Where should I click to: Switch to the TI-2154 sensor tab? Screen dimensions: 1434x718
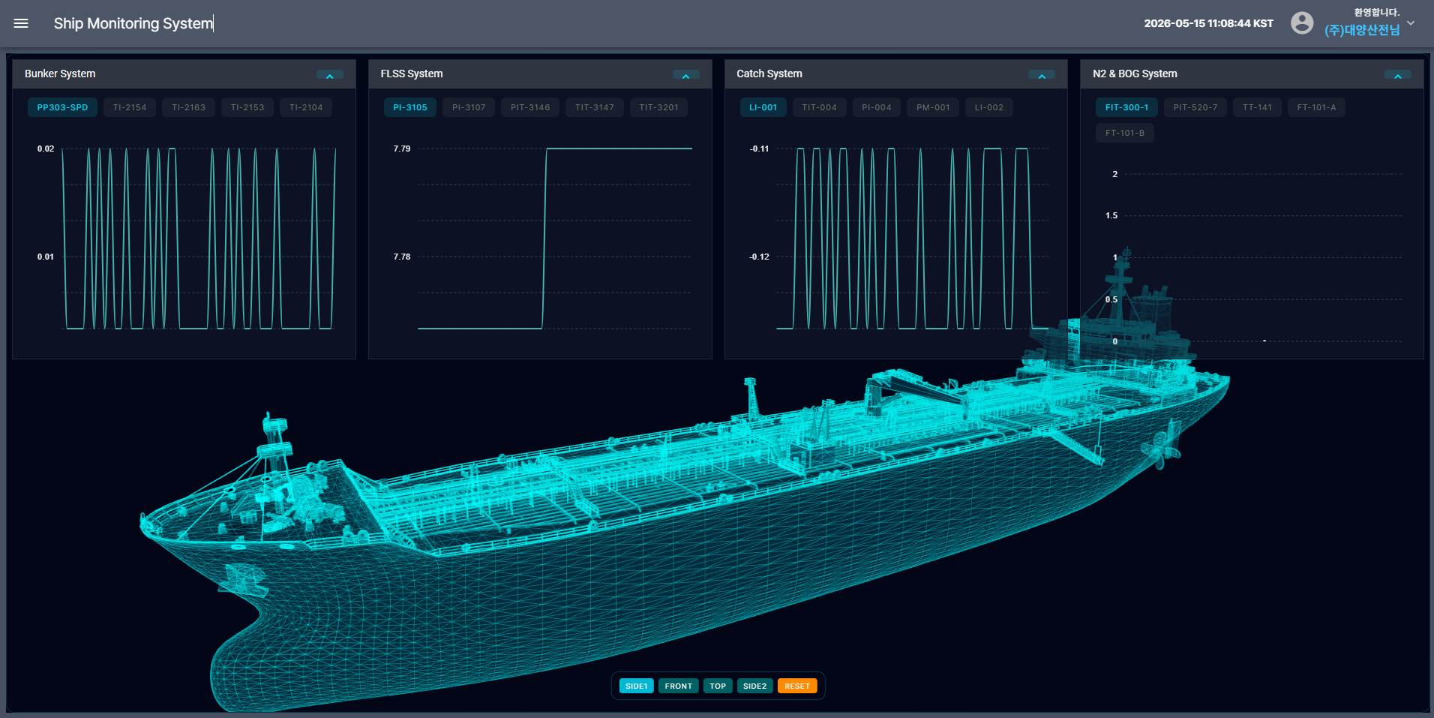(130, 107)
